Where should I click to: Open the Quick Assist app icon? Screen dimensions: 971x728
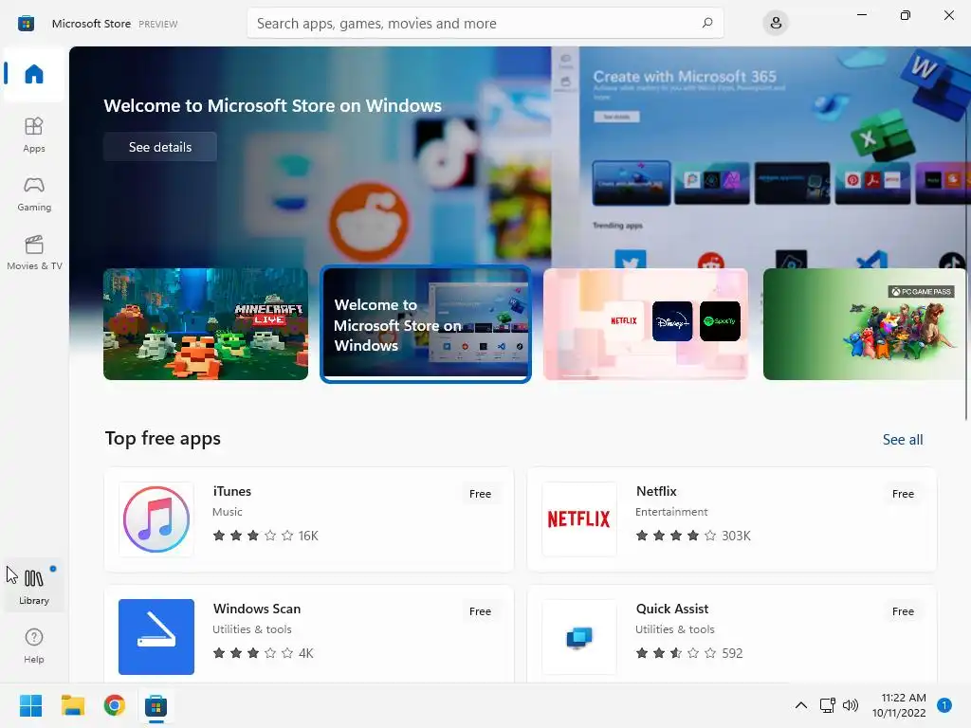coord(579,636)
